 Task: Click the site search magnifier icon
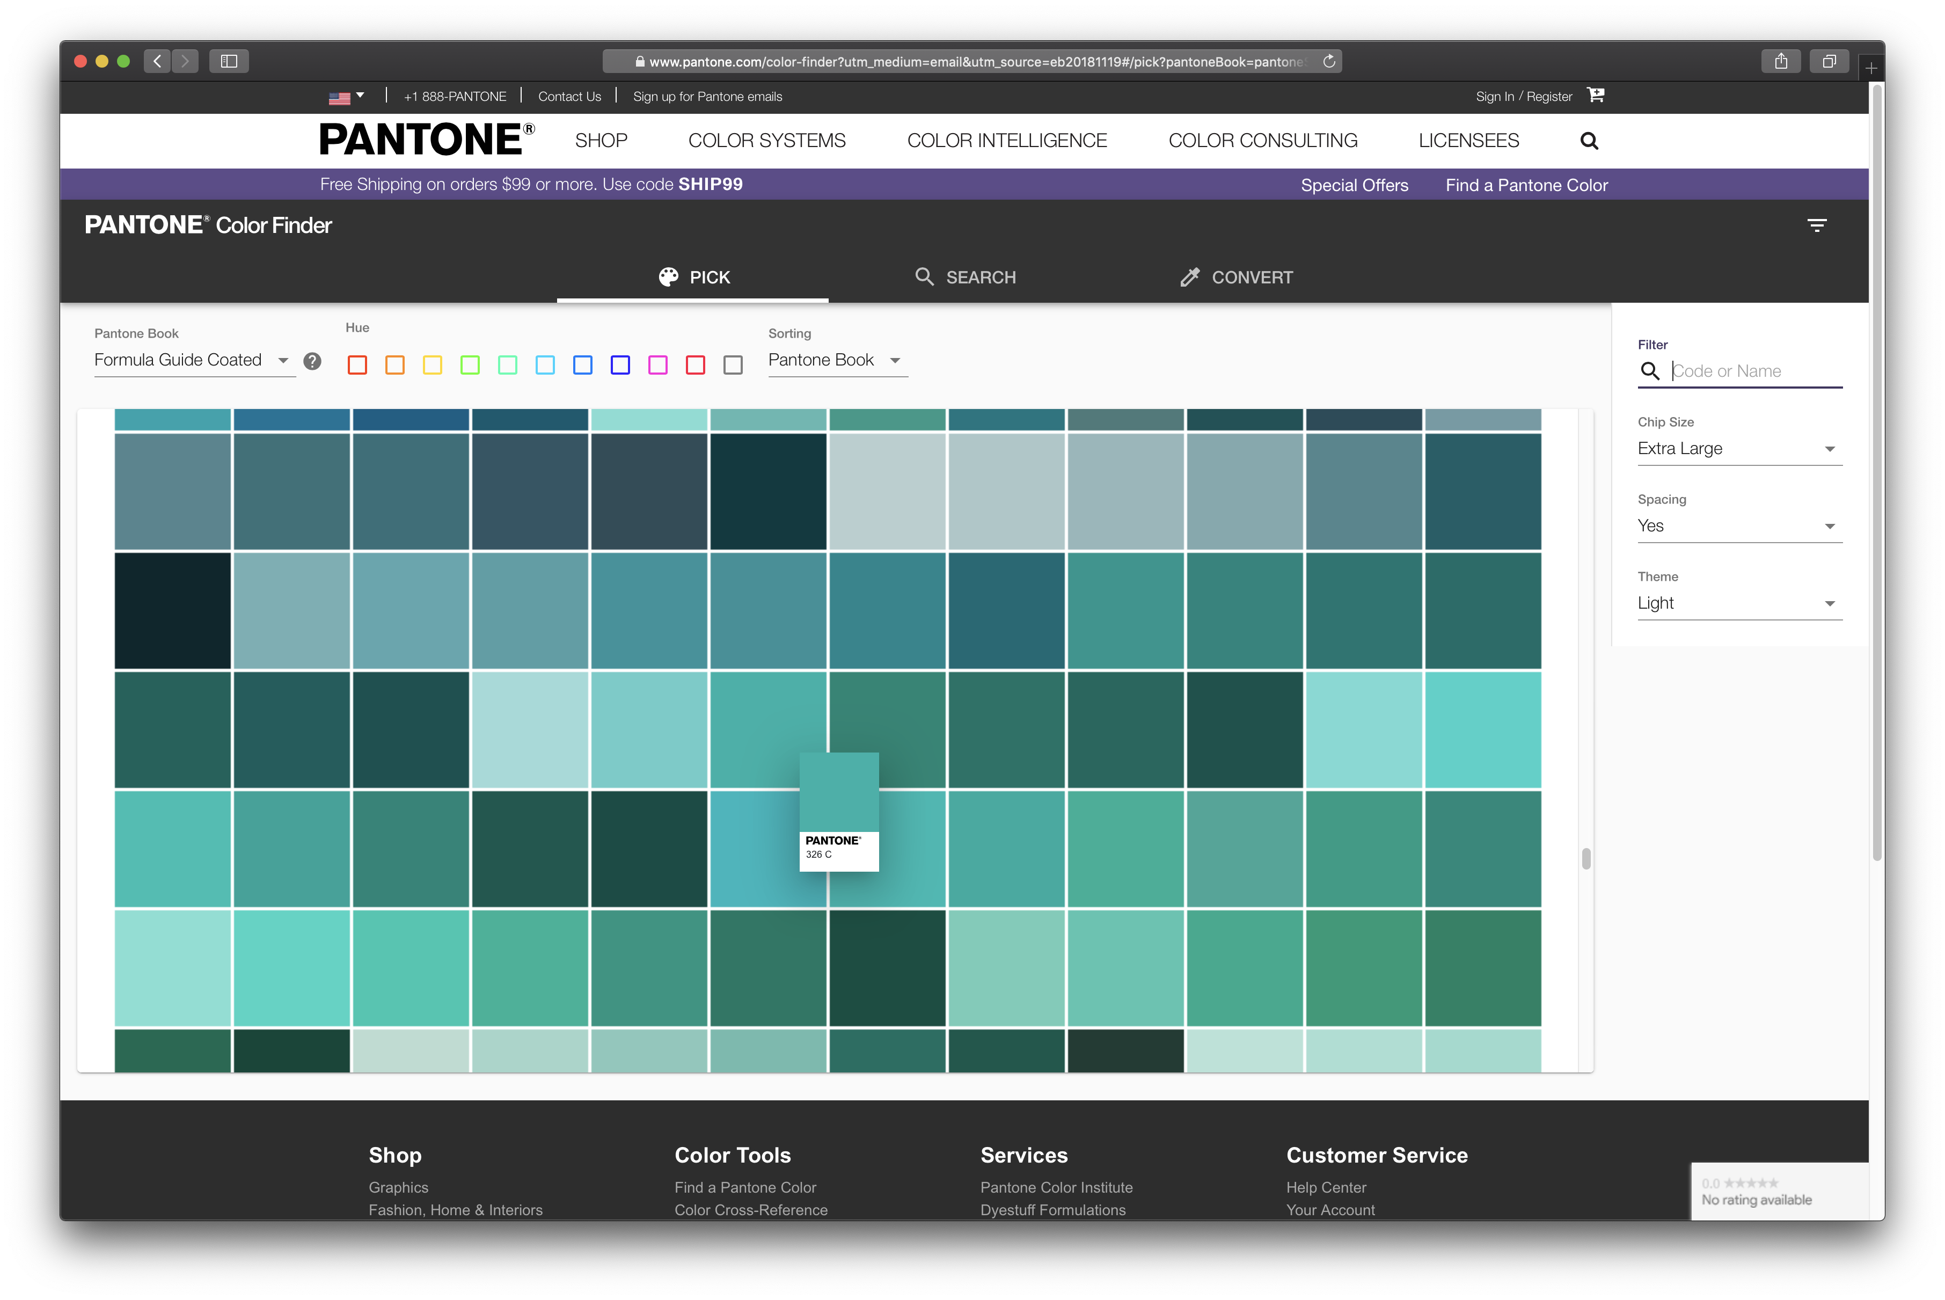1589,141
